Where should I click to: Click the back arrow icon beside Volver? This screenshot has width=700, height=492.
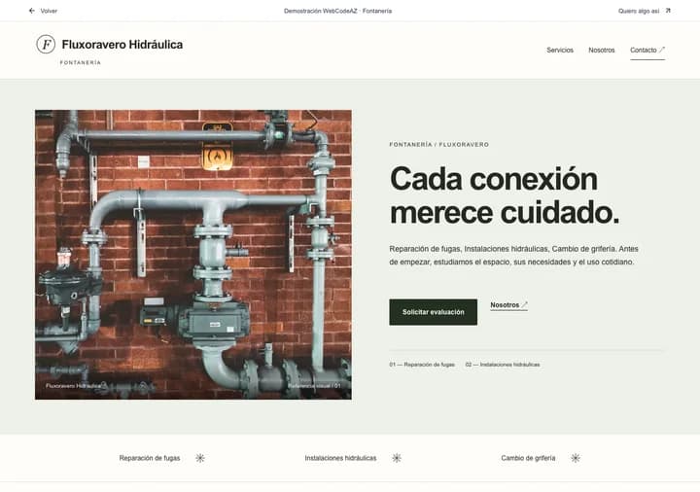tap(32, 11)
